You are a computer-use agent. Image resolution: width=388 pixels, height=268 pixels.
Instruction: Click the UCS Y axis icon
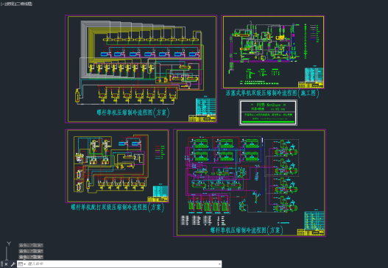[9, 244]
